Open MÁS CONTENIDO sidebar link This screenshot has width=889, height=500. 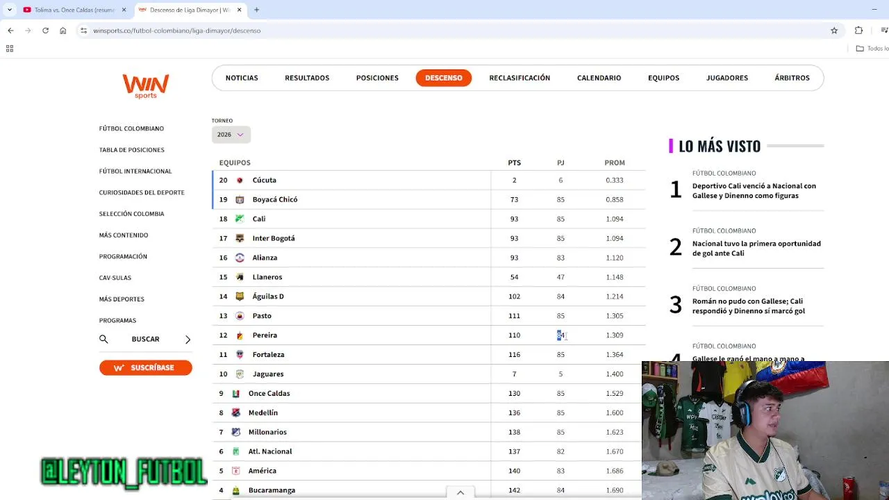click(124, 235)
